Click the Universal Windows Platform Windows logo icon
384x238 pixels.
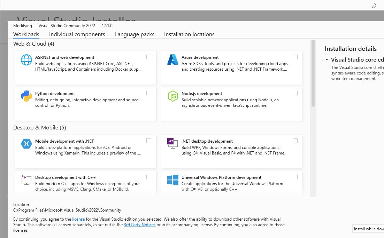click(x=172, y=180)
